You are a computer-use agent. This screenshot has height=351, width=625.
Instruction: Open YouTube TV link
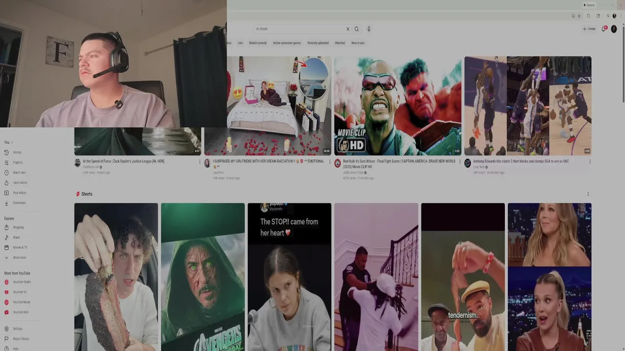click(x=16, y=292)
